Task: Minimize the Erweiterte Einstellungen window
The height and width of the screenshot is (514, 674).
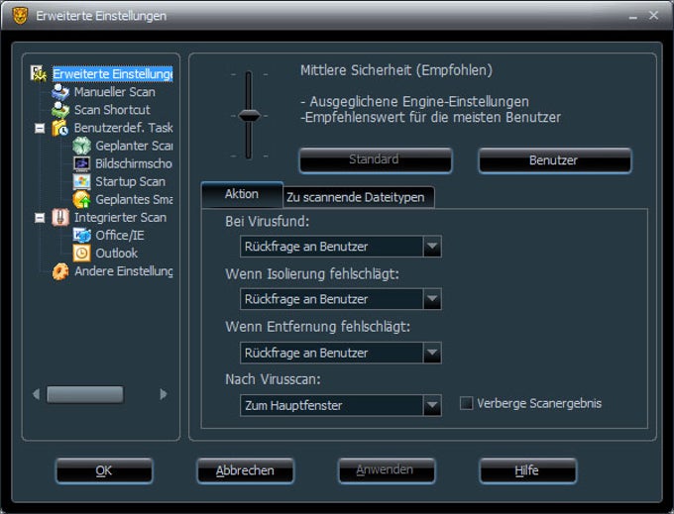Action: 633,16
